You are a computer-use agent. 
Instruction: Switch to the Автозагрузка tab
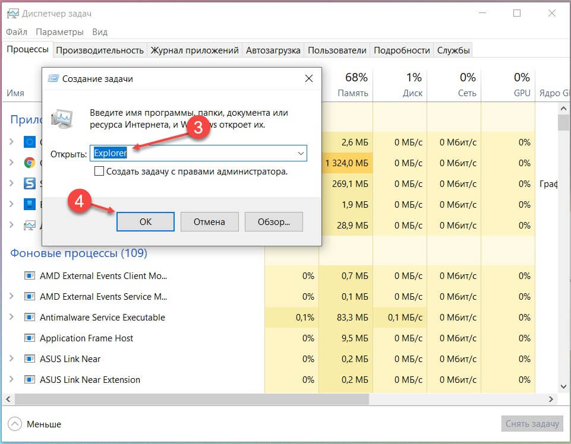pos(273,50)
